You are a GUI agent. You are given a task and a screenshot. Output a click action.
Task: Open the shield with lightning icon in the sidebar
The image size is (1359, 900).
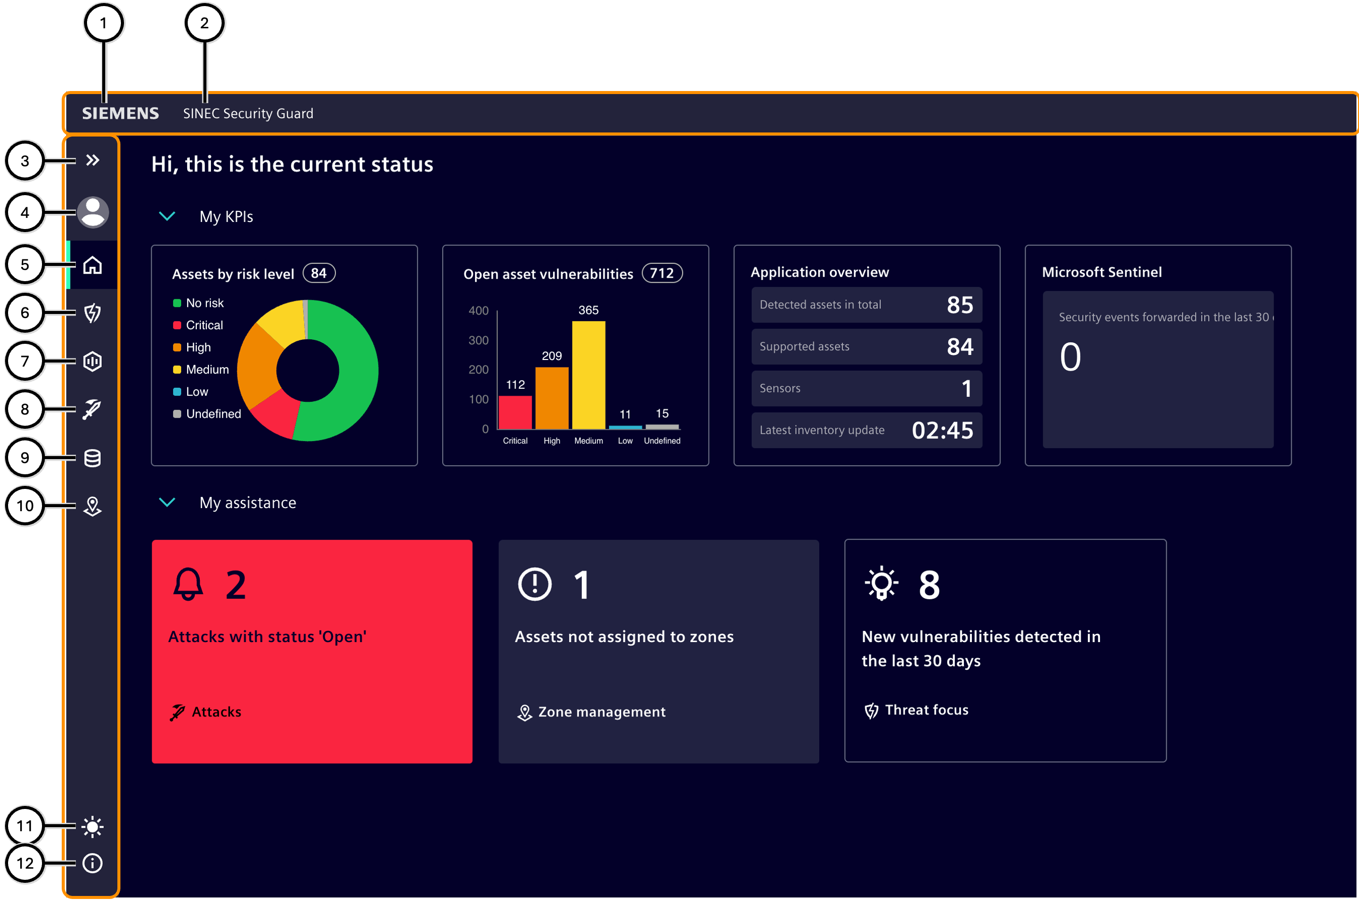[x=93, y=313]
